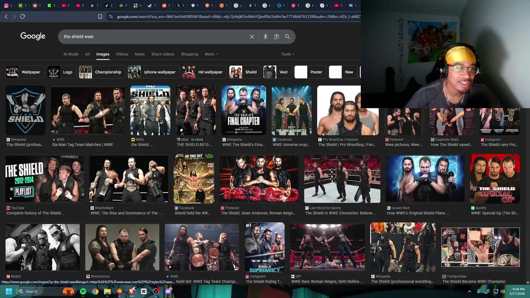
Task: Open 'How WWE's Original Shield Plans' Screen Rant link
Action: click(418, 213)
